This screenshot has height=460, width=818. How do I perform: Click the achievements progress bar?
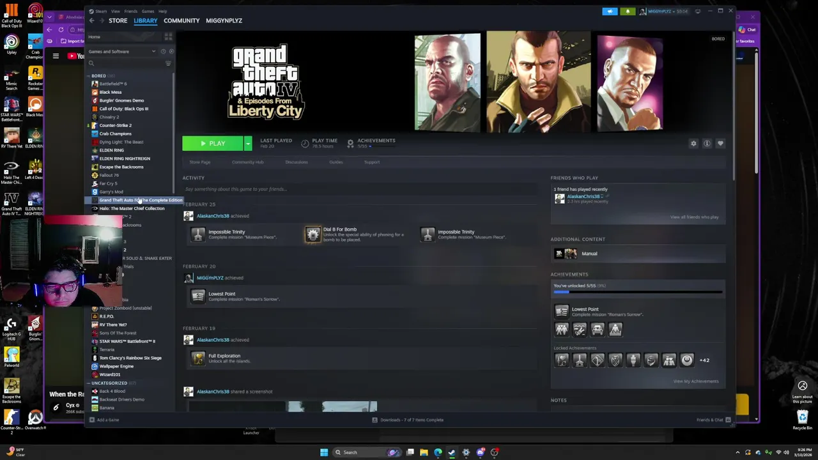pyautogui.click(x=638, y=292)
